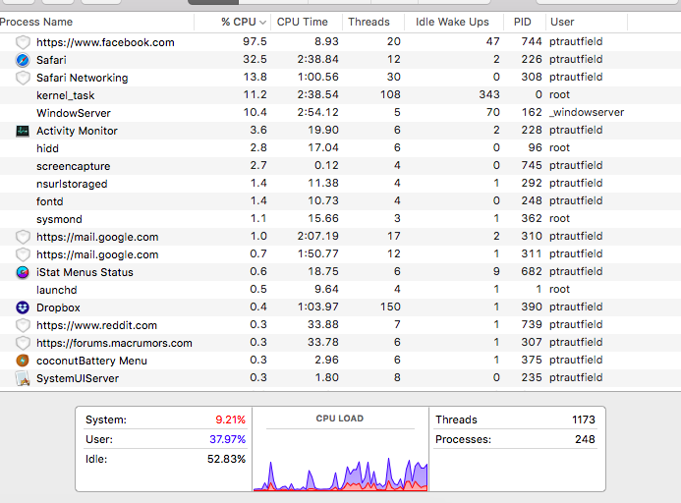Select the screencapture process
681x503 pixels.
click(x=74, y=166)
